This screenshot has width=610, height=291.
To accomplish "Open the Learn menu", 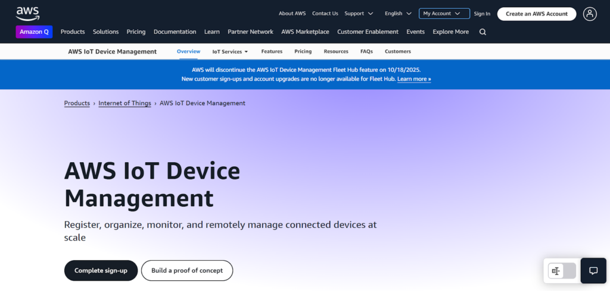I will pos(212,32).
